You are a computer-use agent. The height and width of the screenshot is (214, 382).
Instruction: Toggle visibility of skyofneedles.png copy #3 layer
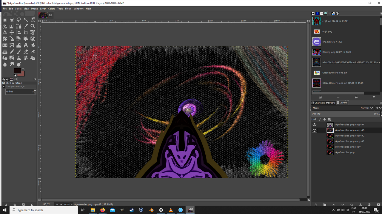pyautogui.click(x=315, y=130)
